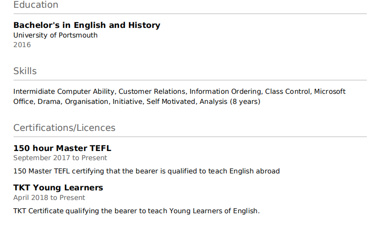
Task: Click the "Class Control" skill
Action: click(x=287, y=92)
